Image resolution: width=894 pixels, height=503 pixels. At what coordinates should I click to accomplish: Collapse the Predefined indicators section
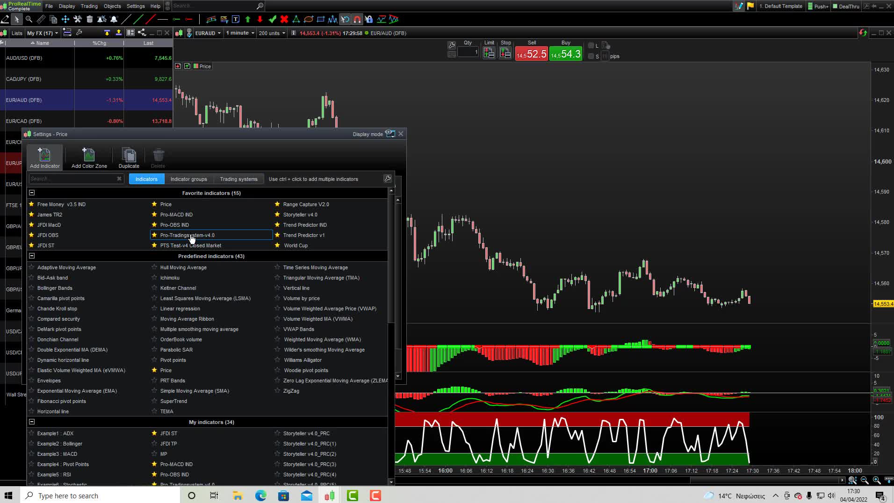click(x=31, y=256)
